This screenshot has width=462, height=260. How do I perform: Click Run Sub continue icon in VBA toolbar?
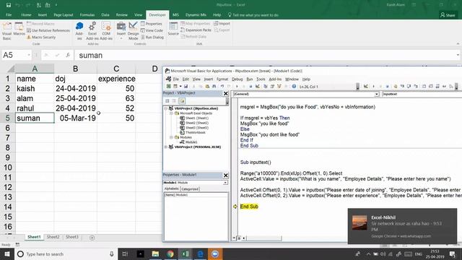pyautogui.click(x=237, y=87)
